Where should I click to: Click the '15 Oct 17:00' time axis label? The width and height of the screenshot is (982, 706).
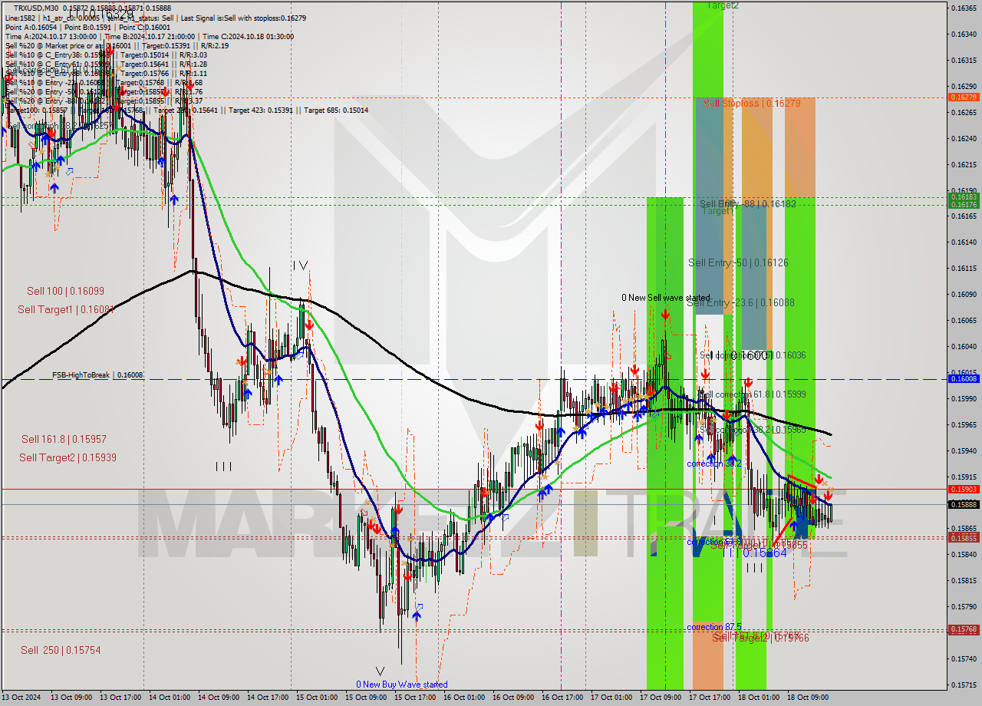[x=415, y=698]
